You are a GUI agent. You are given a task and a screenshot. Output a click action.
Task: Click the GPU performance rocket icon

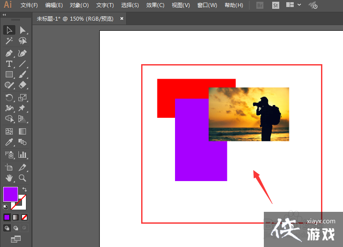point(313,5)
